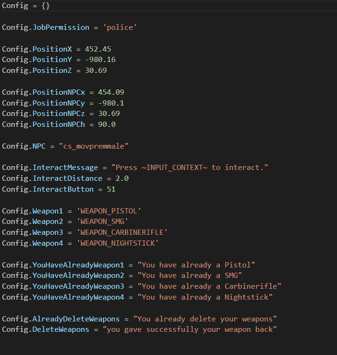Click the InteractButton value 51
This screenshot has height=355, width=337.
click(x=111, y=189)
